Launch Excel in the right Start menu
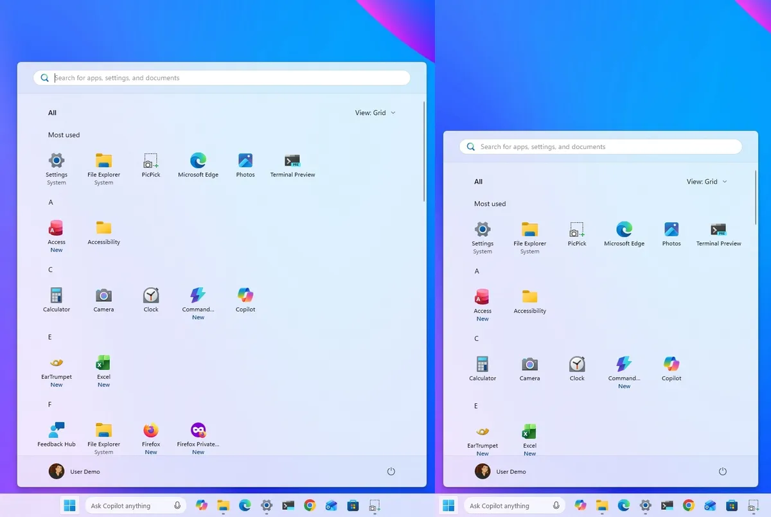The width and height of the screenshot is (771, 517). click(529, 439)
